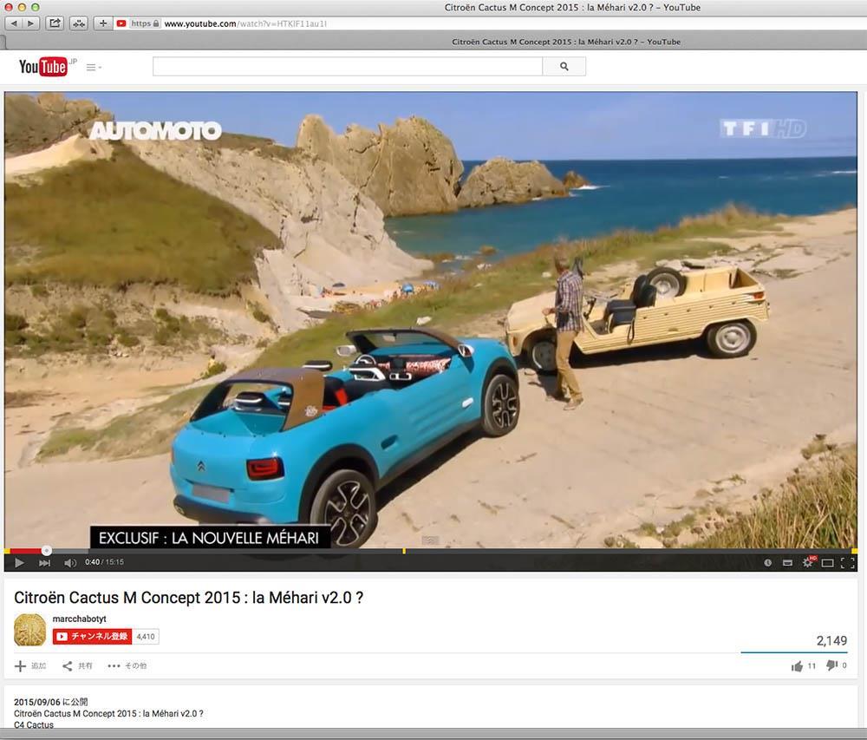
Task: Go forward with Safari's forward arrow
Action: [x=30, y=23]
